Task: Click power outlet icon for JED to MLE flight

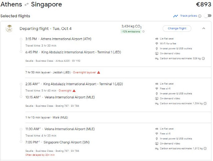Action: [157, 93]
